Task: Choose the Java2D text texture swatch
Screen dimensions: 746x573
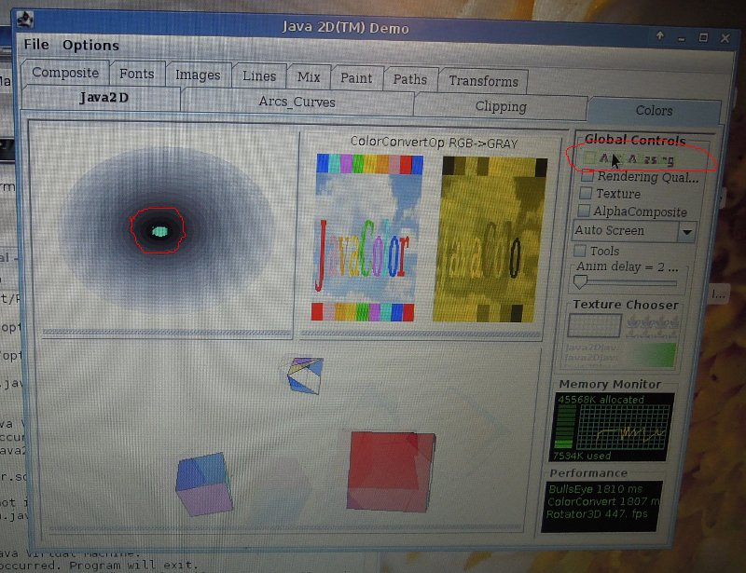Action: 595,354
